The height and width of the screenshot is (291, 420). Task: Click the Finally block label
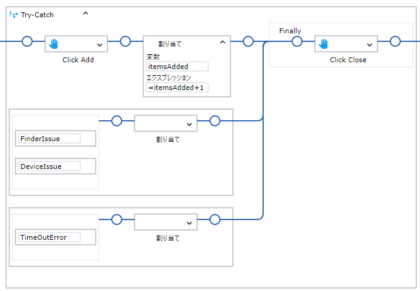[x=290, y=30]
